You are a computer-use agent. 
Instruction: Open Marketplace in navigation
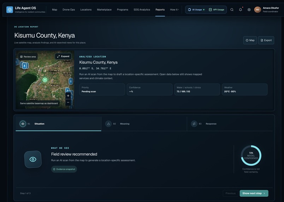tap(104, 10)
